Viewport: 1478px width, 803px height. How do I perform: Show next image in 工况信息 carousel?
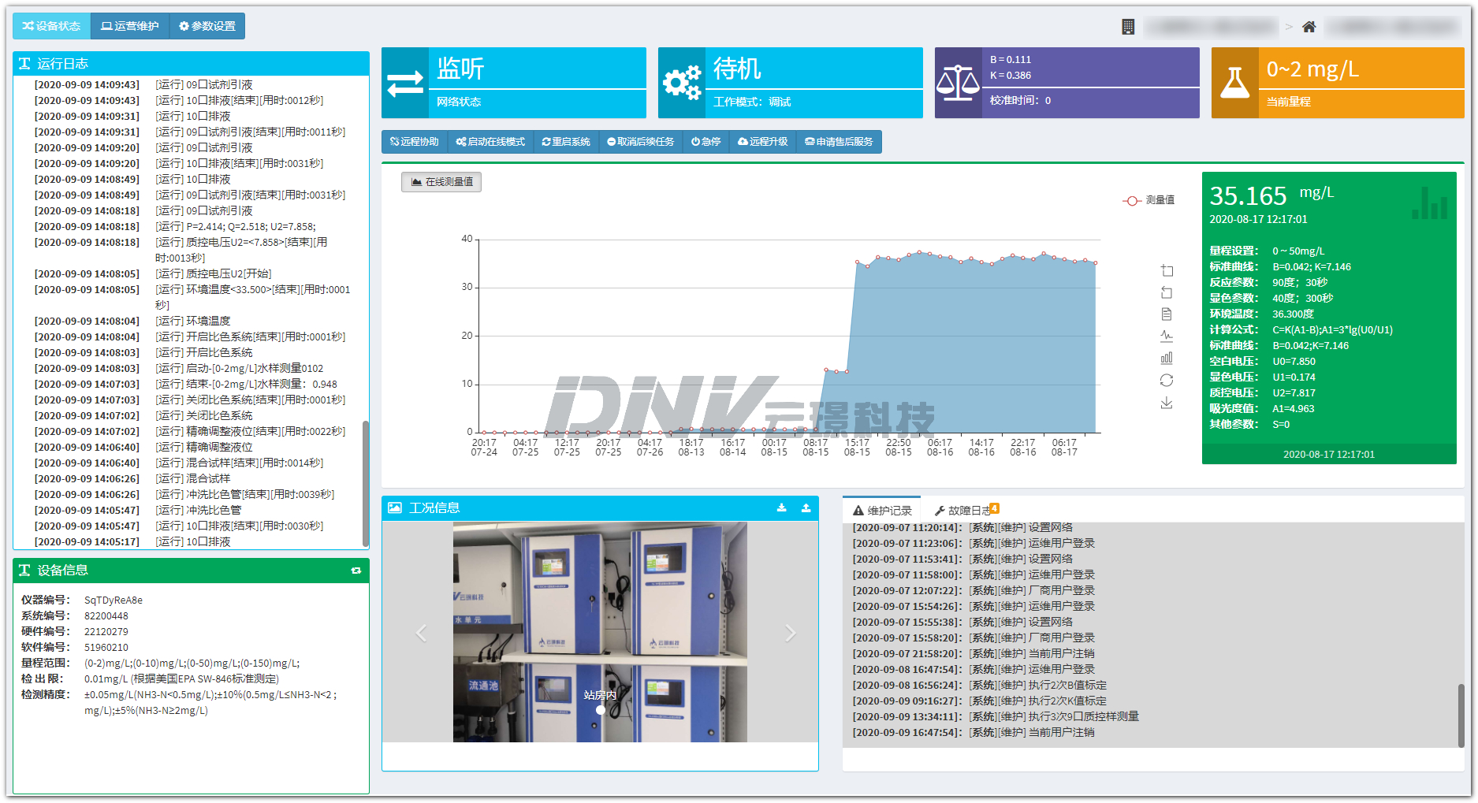[x=790, y=633]
